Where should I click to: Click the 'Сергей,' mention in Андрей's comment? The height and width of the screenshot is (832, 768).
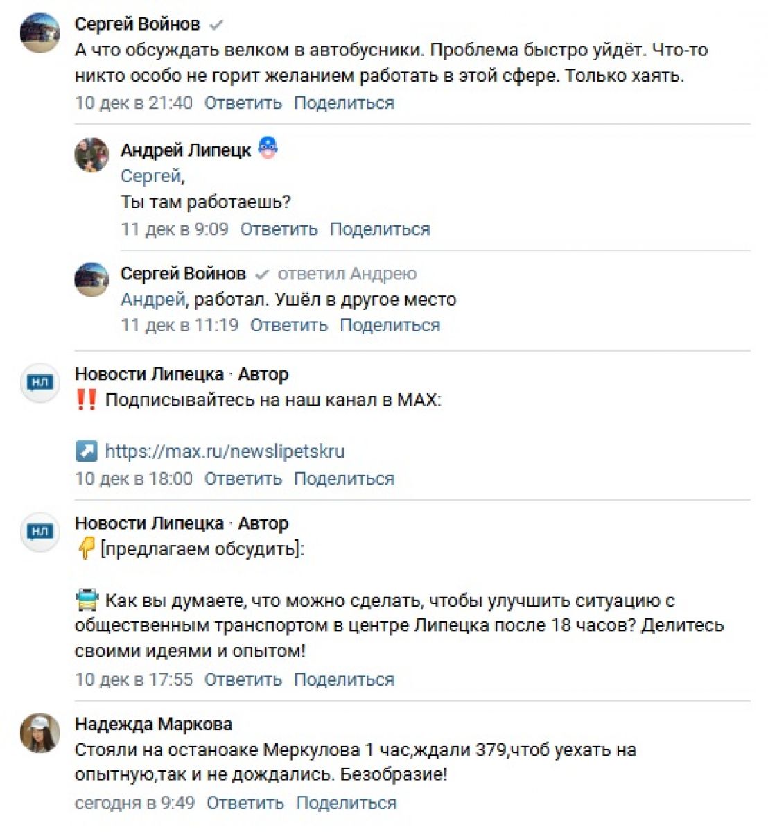pyautogui.click(x=152, y=176)
